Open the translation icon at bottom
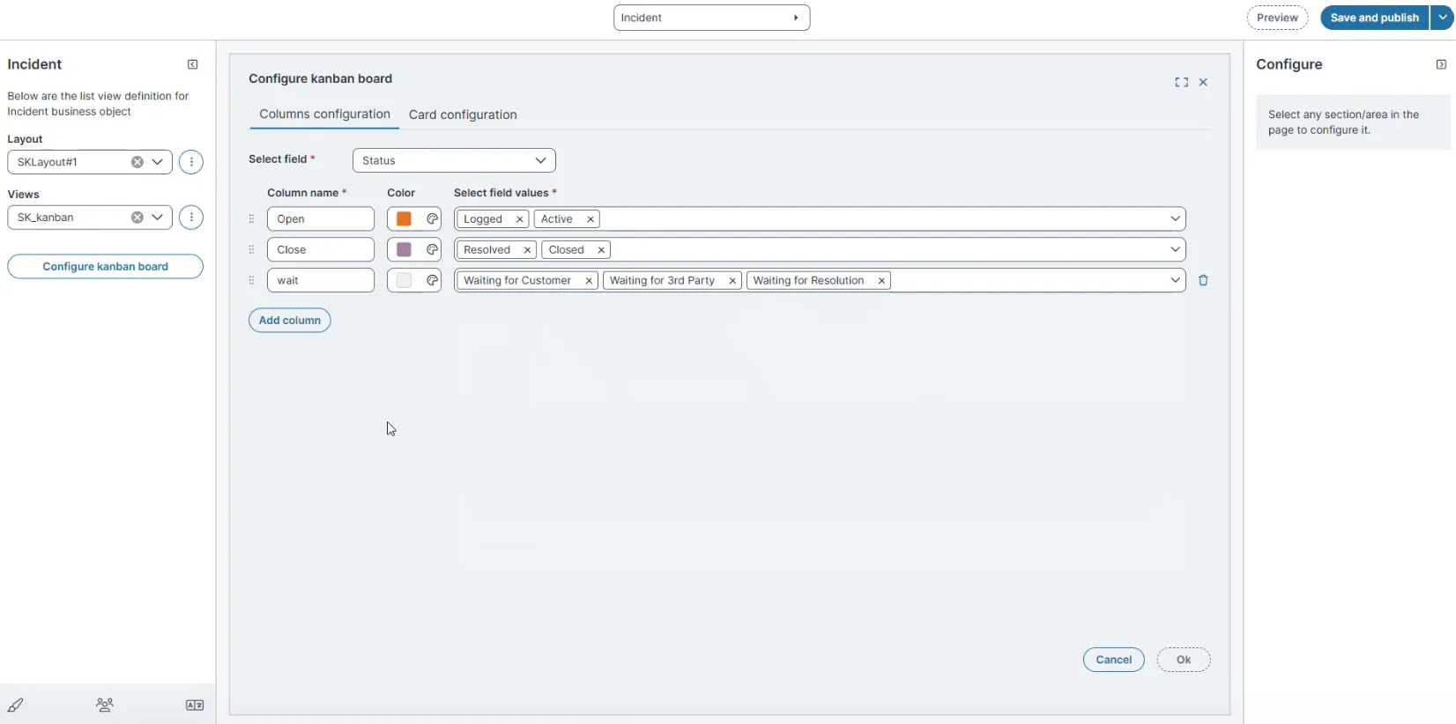Screen dimensions: 1456x724 click(x=195, y=705)
